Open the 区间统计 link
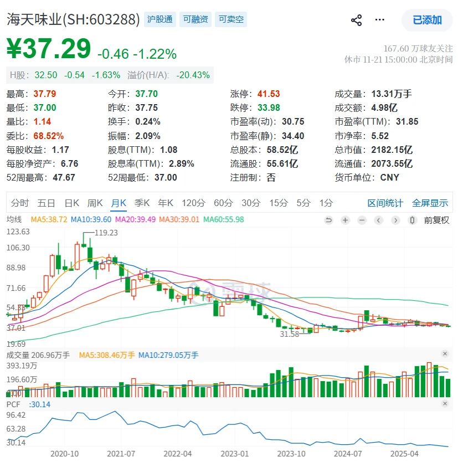 click(385, 203)
